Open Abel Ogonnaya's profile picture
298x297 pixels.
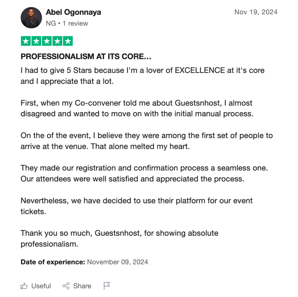click(x=31, y=18)
